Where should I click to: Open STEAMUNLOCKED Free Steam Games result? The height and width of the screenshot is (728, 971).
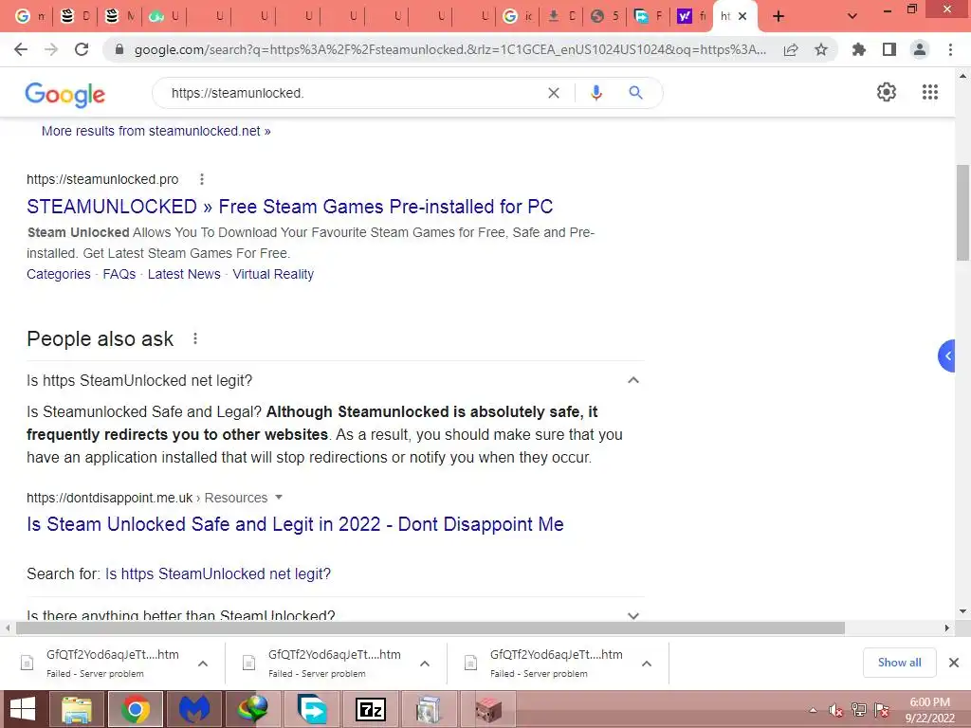(290, 206)
